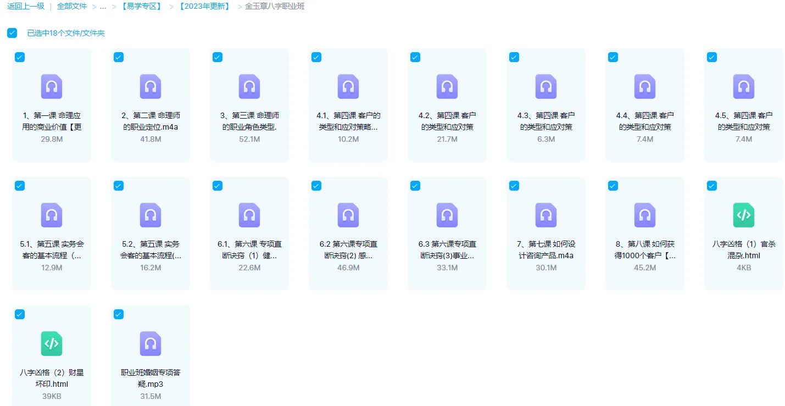This screenshot has width=785, height=406.
Task: Click file name 八字凶格（1）官杀混杂.html
Action: coord(744,250)
